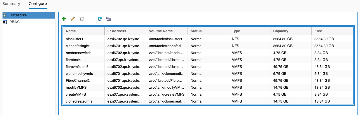Click the trash can delete icon
The height and width of the screenshot is (115, 360).
click(82, 19)
